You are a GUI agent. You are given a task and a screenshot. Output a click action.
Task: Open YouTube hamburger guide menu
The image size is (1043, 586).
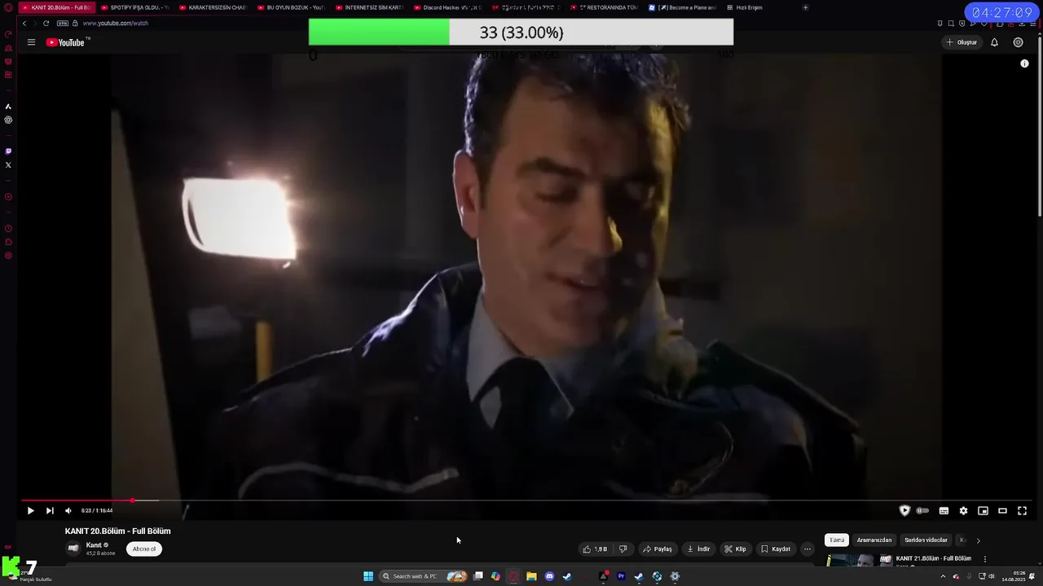tap(31, 42)
